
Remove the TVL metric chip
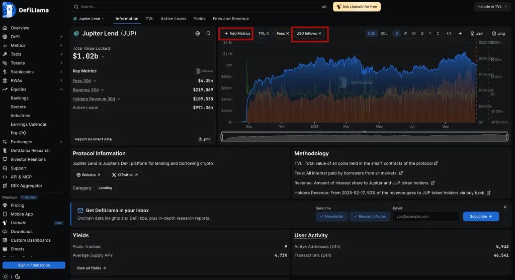point(268,34)
